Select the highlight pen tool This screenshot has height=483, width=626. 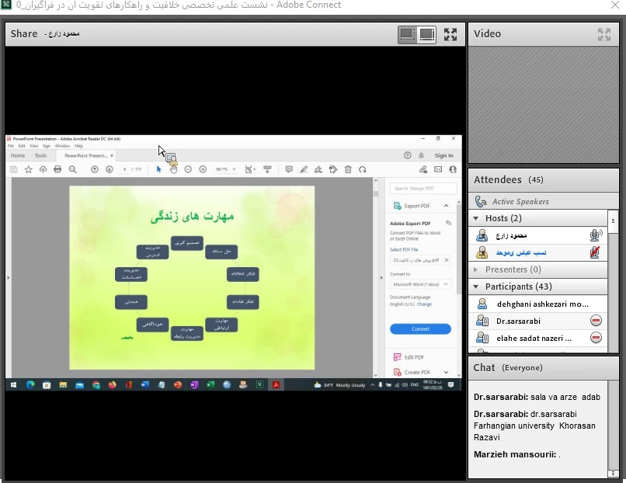coord(304,169)
